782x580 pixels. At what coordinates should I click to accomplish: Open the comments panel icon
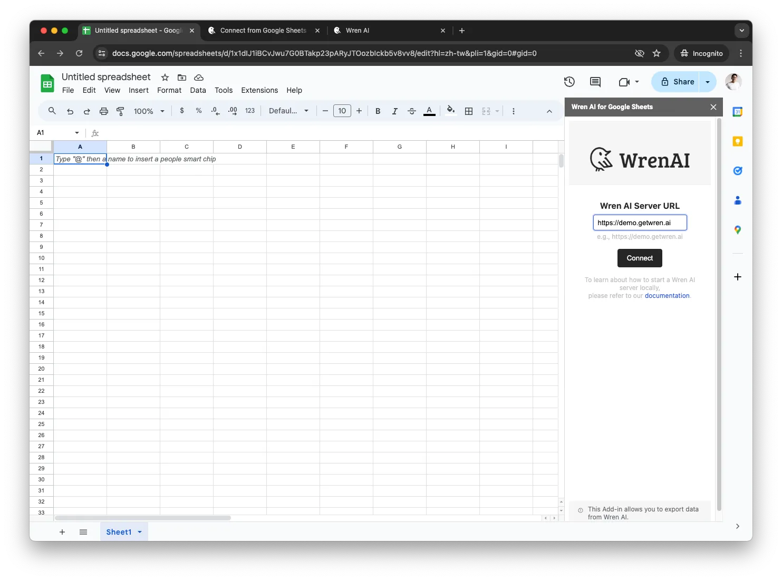click(595, 82)
